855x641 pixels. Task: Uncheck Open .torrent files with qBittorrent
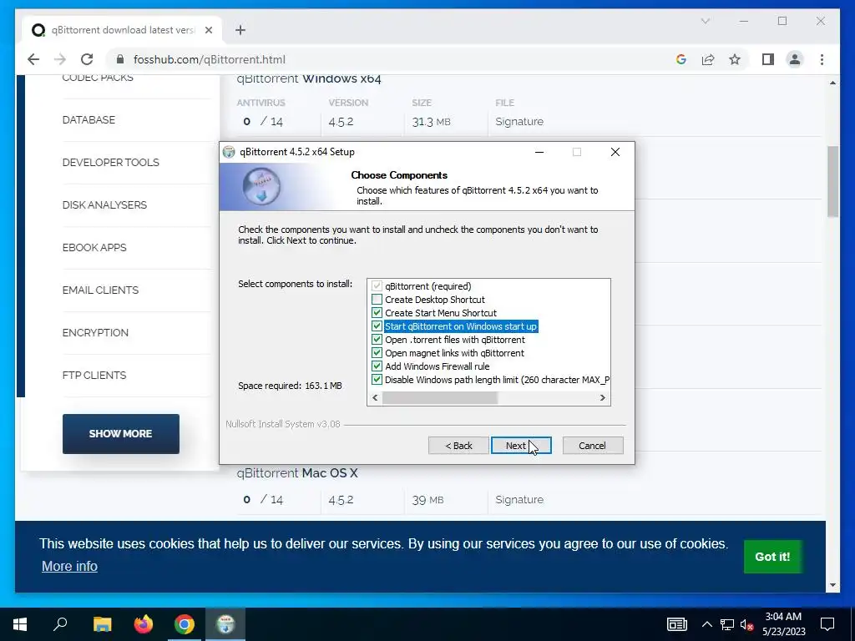[377, 340]
